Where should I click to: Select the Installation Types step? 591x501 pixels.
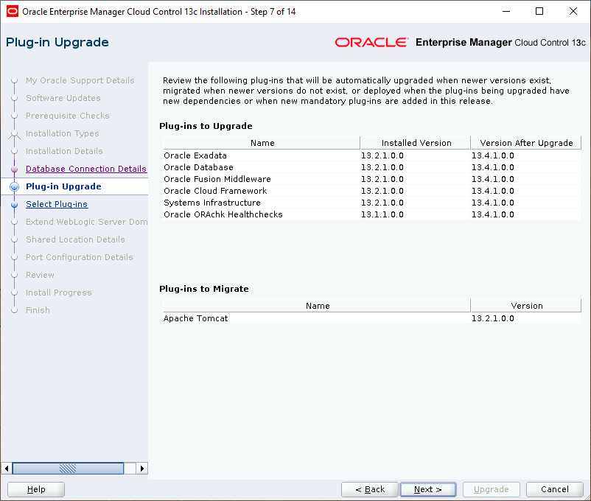coord(62,133)
